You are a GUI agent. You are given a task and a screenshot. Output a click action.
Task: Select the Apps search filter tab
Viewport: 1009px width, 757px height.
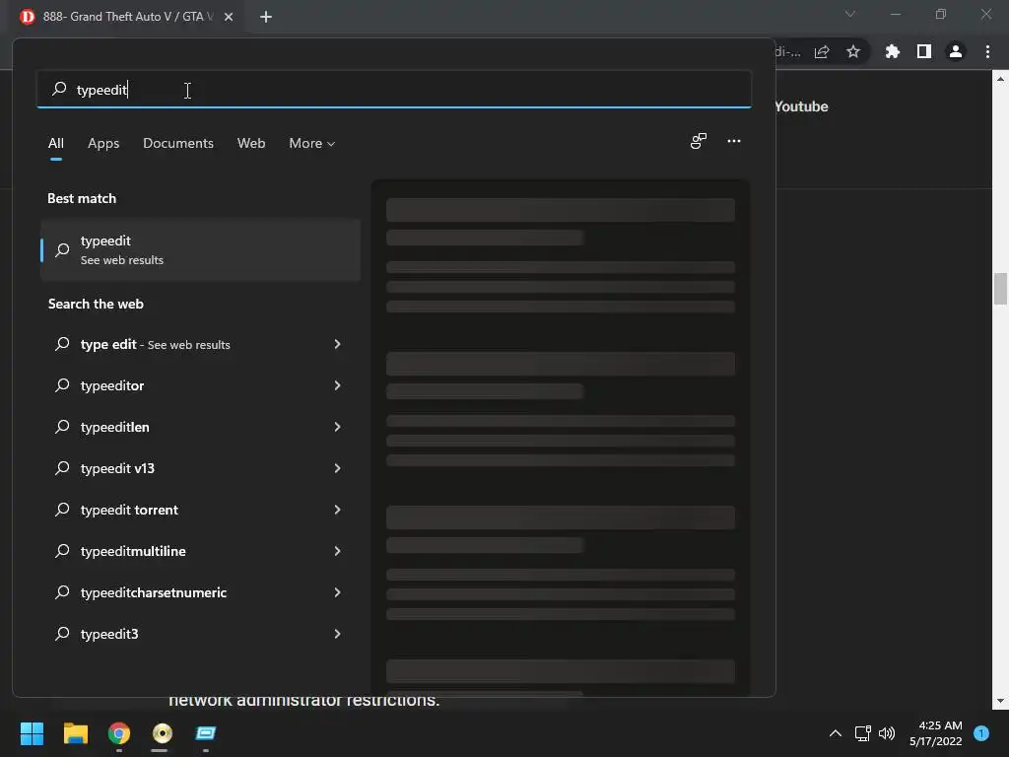click(x=103, y=143)
